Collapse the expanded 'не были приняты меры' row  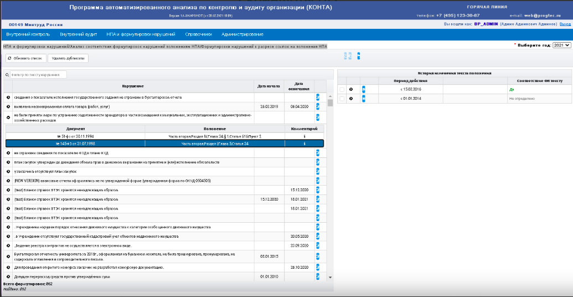click(8, 117)
